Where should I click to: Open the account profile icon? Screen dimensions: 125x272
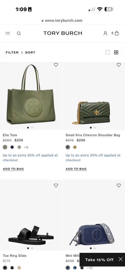click(105, 33)
